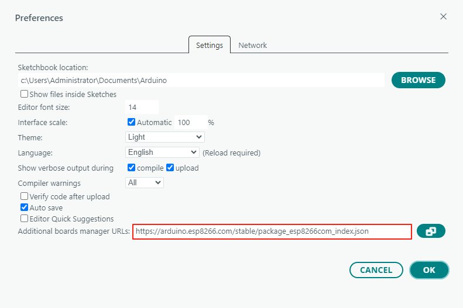Expand the Language dropdown

[163, 152]
